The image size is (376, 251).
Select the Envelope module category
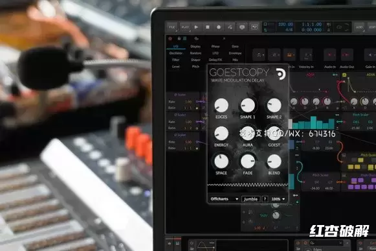[x=235, y=53]
